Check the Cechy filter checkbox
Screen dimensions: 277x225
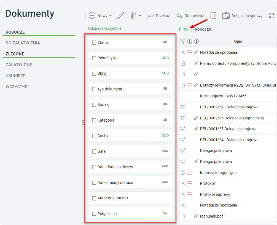tap(94, 136)
